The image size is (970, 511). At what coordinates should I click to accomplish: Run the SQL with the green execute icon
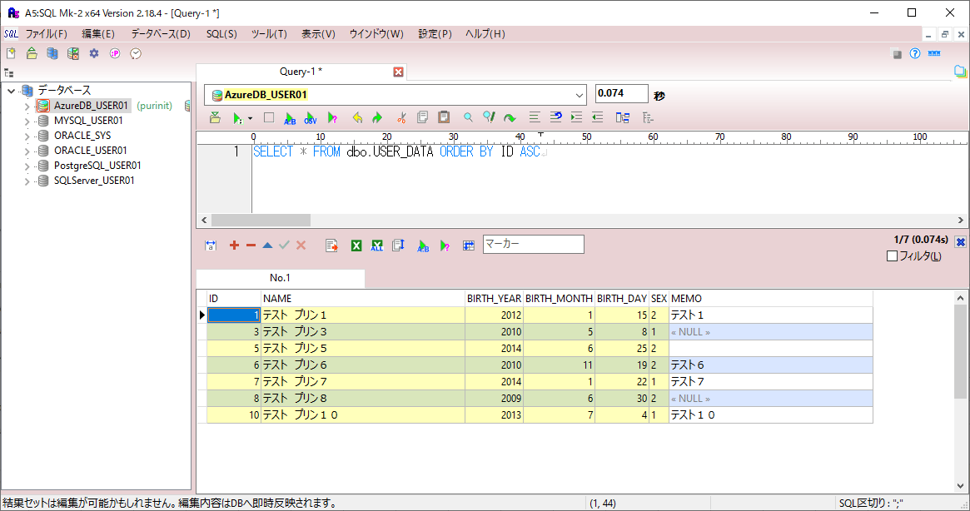coord(237,117)
